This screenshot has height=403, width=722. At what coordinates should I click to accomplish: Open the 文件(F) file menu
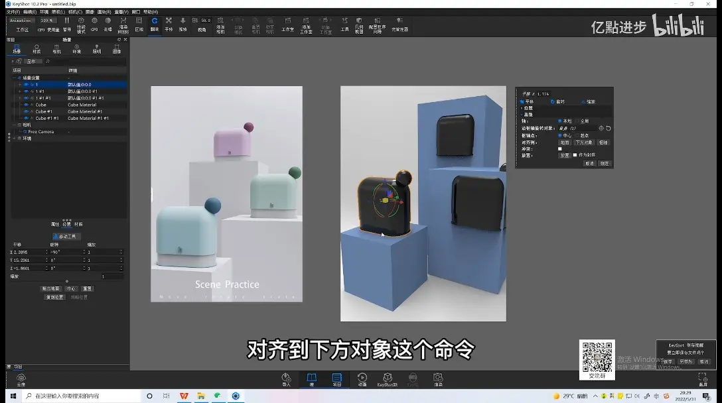click(13, 12)
